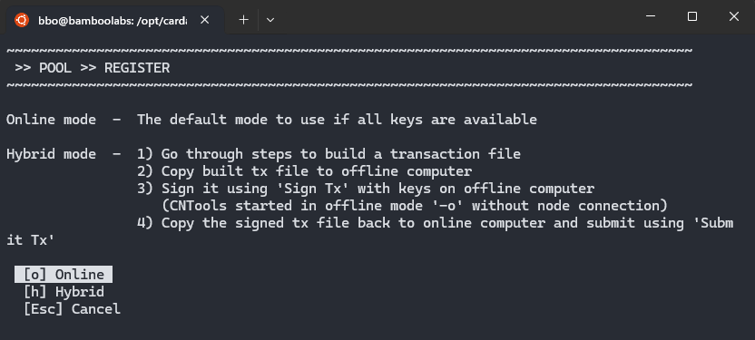
Task: Open a new terminal tab with plus icon
Action: 243,20
